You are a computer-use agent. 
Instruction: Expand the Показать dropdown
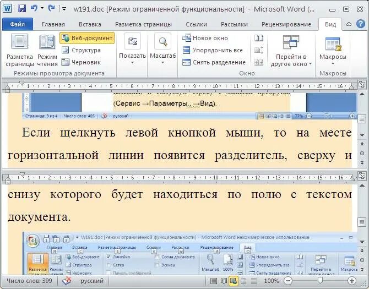pyautogui.click(x=132, y=49)
